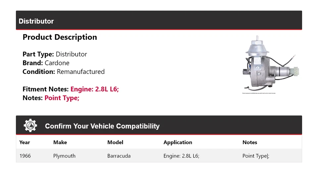Click the Condition: Remanufactured text

click(x=63, y=72)
